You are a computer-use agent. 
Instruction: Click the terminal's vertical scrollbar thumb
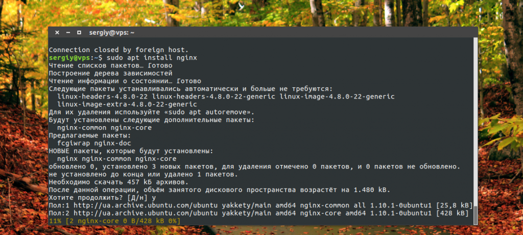pyautogui.click(x=476, y=214)
